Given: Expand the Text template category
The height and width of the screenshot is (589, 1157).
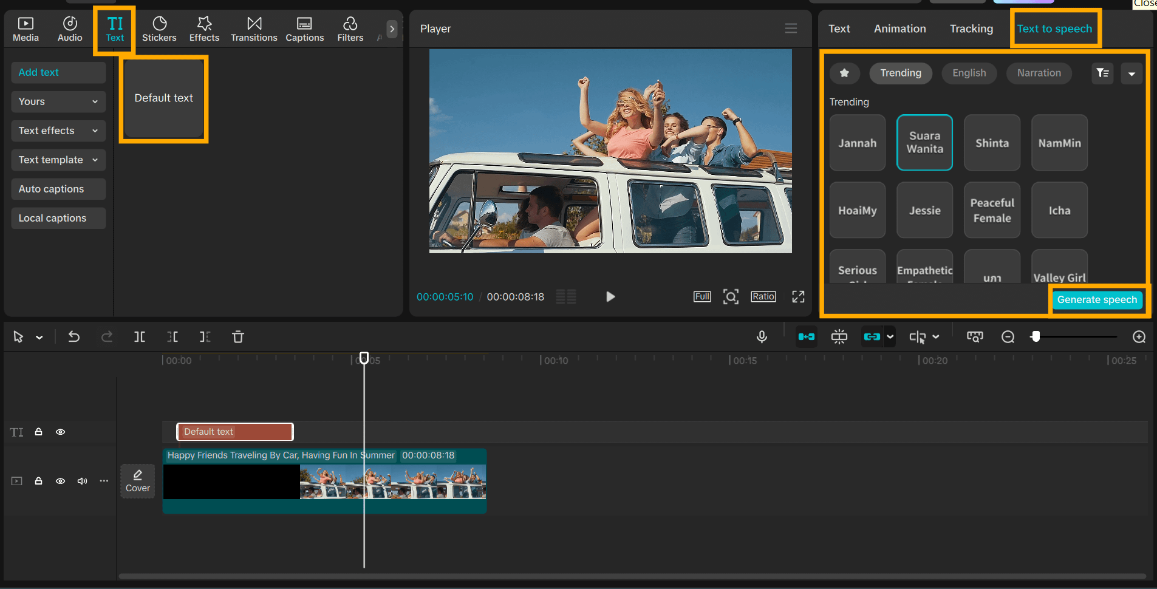Looking at the screenshot, I should [58, 160].
